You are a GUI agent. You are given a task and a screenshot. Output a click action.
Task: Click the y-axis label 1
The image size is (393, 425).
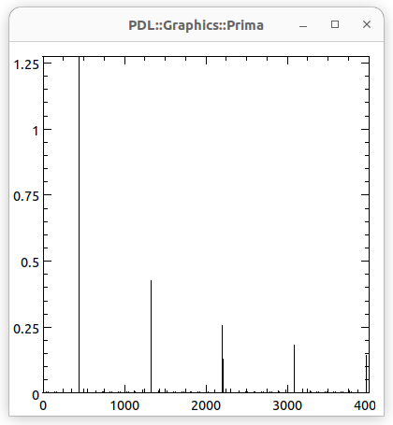[x=36, y=131]
